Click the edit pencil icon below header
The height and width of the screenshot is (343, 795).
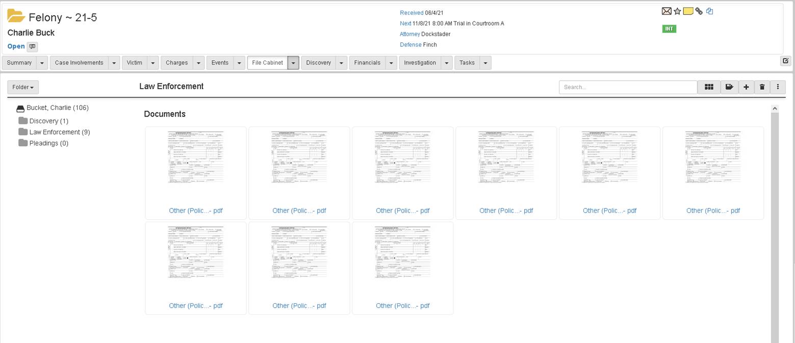pos(785,61)
